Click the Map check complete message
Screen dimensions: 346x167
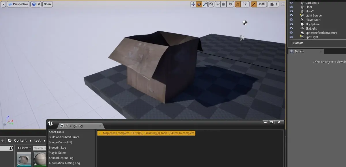tap(146, 133)
